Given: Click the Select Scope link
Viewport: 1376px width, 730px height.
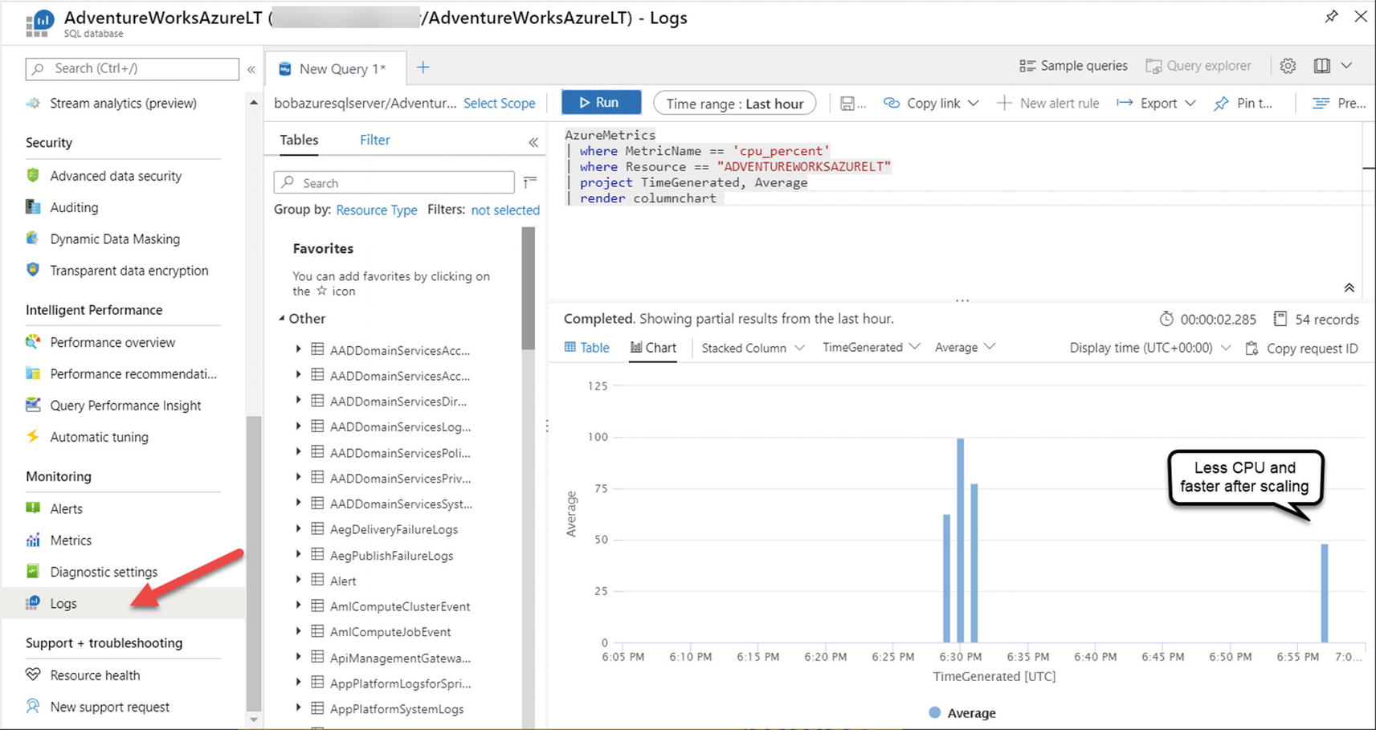Looking at the screenshot, I should [x=499, y=103].
